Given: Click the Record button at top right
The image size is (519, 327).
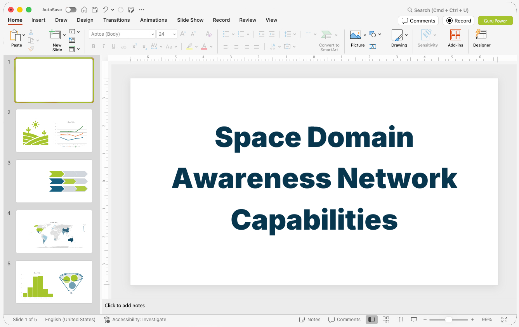Looking at the screenshot, I should click(x=458, y=21).
